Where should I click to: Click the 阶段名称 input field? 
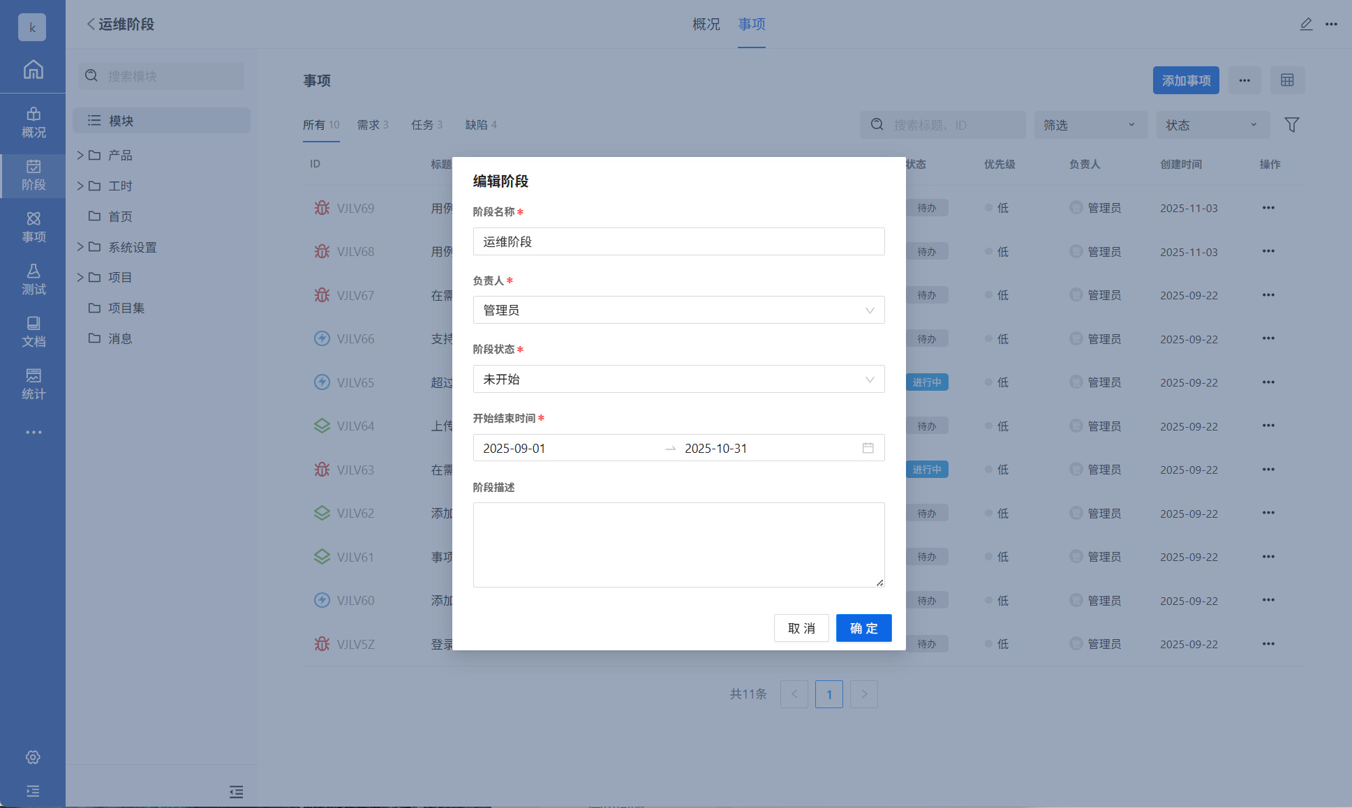(678, 242)
